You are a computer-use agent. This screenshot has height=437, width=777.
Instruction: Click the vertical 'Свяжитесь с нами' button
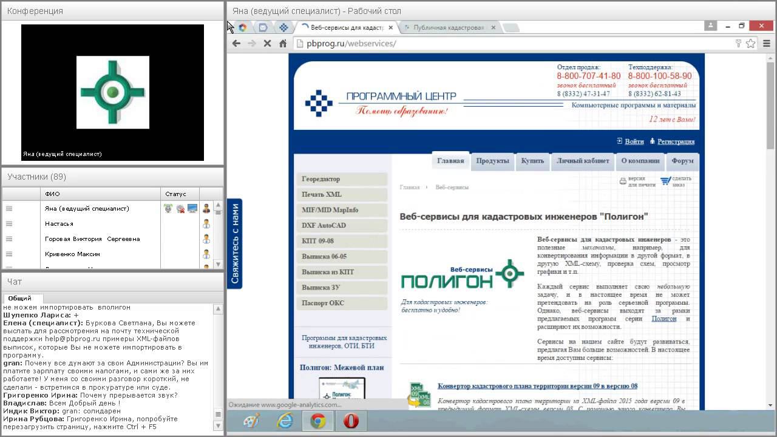[x=235, y=244]
